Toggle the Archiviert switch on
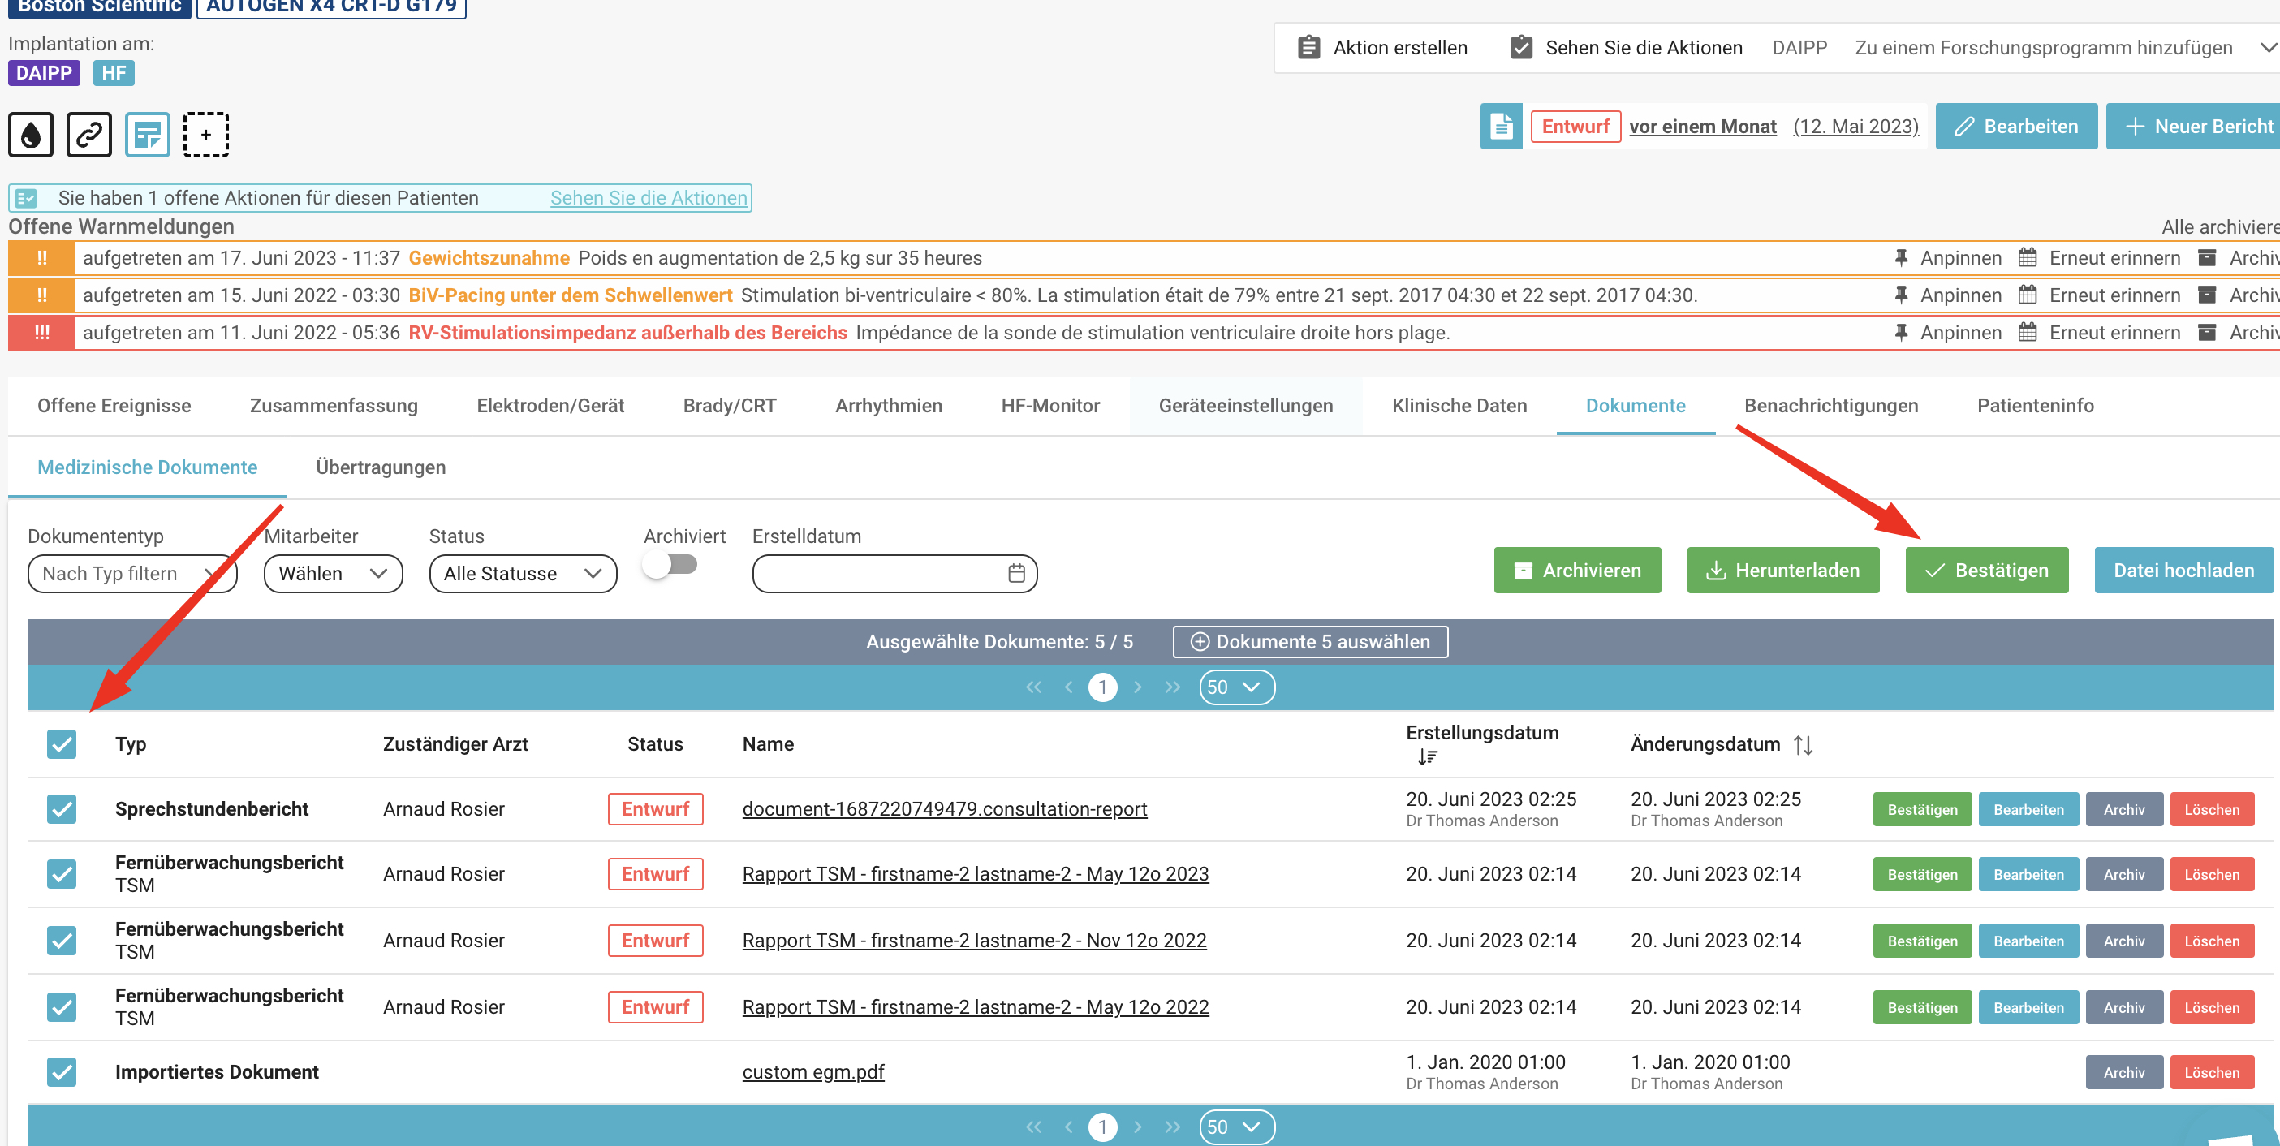The width and height of the screenshot is (2280, 1146). coord(670,565)
